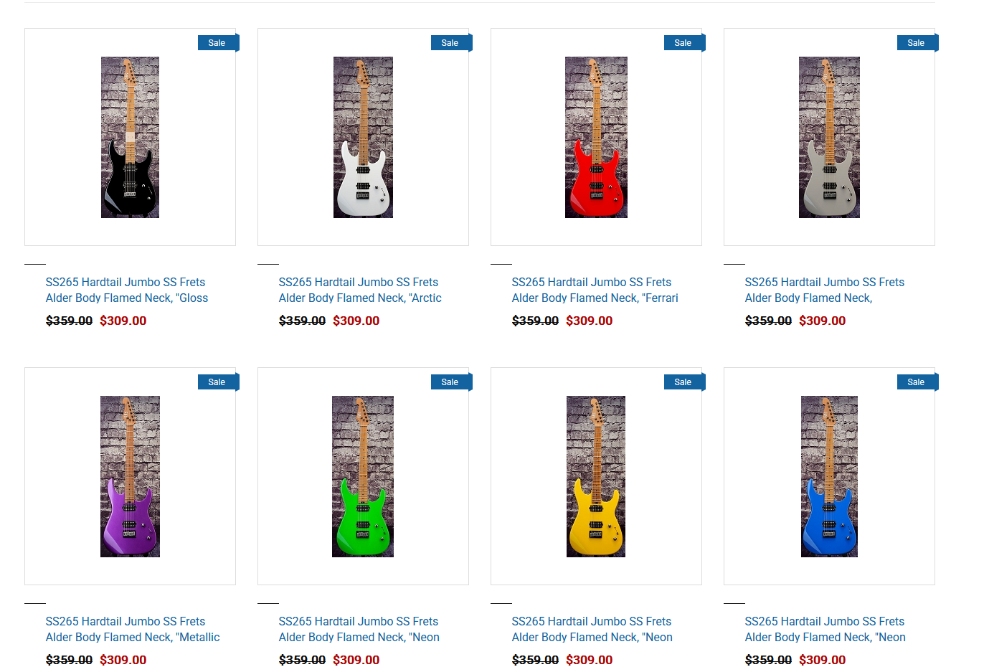984x667 pixels.
Task: Click the Sale badge on the yellow guitar
Action: tap(683, 382)
